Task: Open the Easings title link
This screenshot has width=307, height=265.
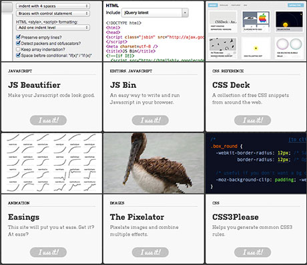Action: (23, 217)
